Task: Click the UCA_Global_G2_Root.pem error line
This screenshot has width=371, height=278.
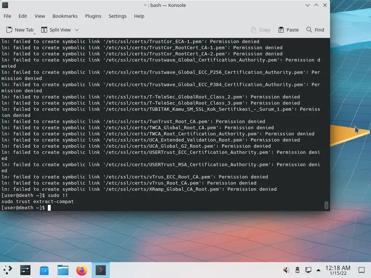Action: [136, 146]
